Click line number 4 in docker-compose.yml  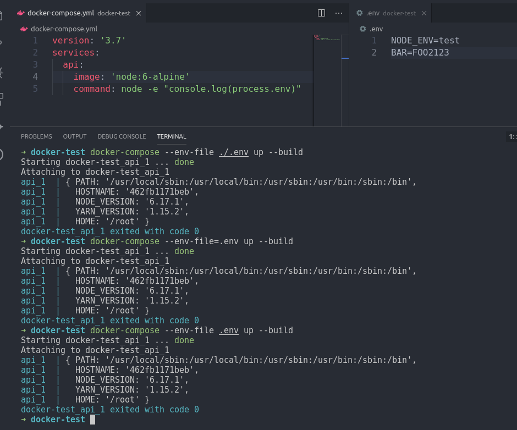click(x=35, y=77)
